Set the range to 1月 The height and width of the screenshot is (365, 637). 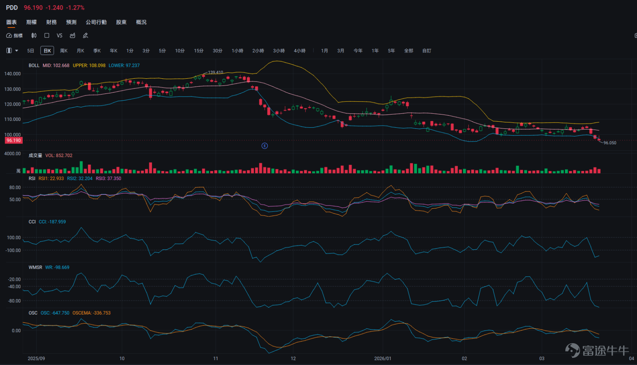click(324, 51)
